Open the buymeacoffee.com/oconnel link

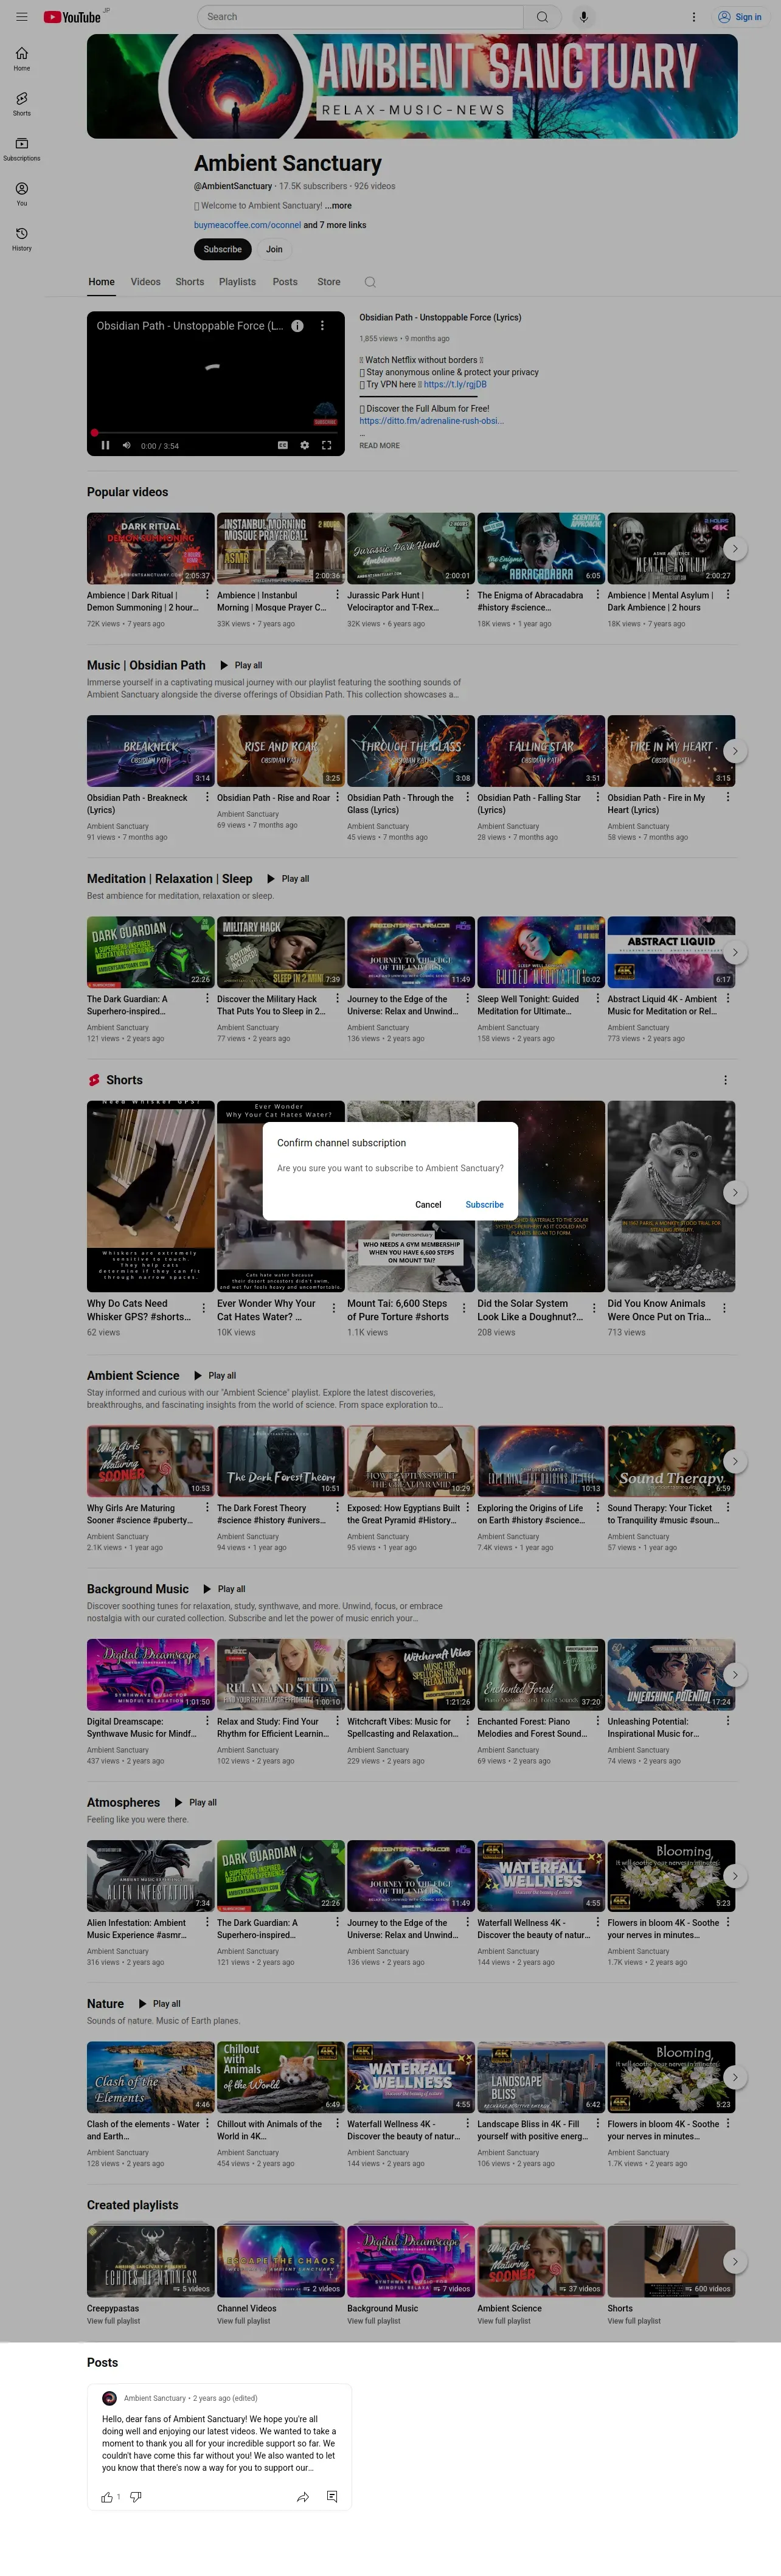(247, 225)
